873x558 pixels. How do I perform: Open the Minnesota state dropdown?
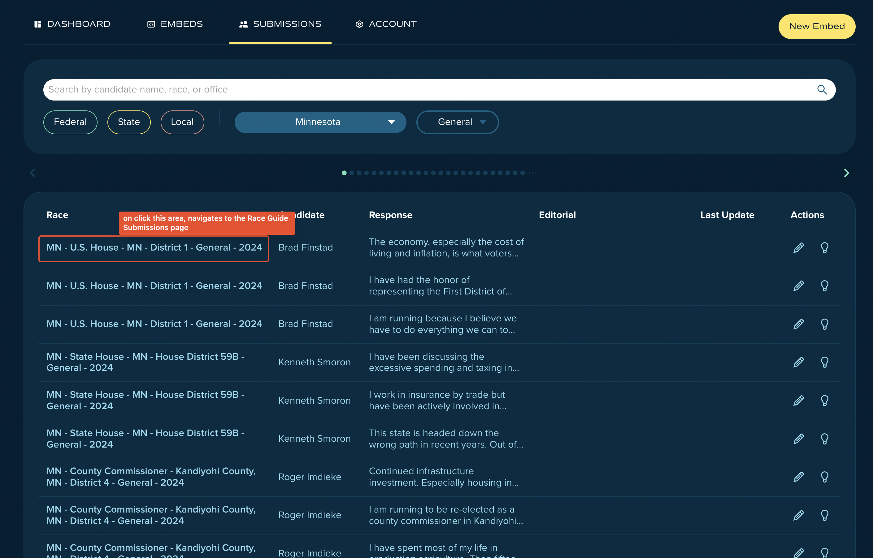[320, 122]
